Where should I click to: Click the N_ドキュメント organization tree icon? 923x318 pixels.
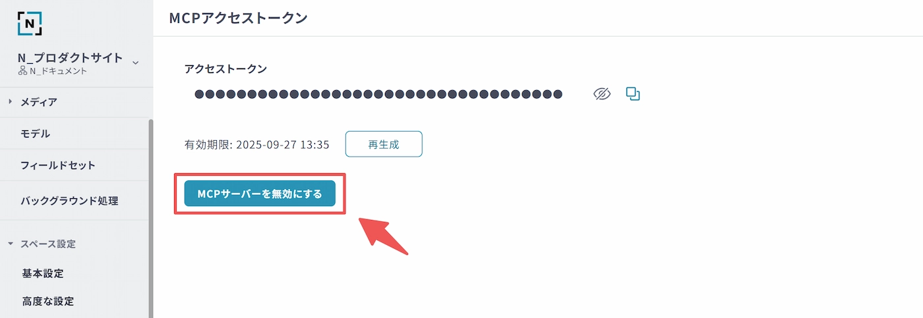coord(22,71)
